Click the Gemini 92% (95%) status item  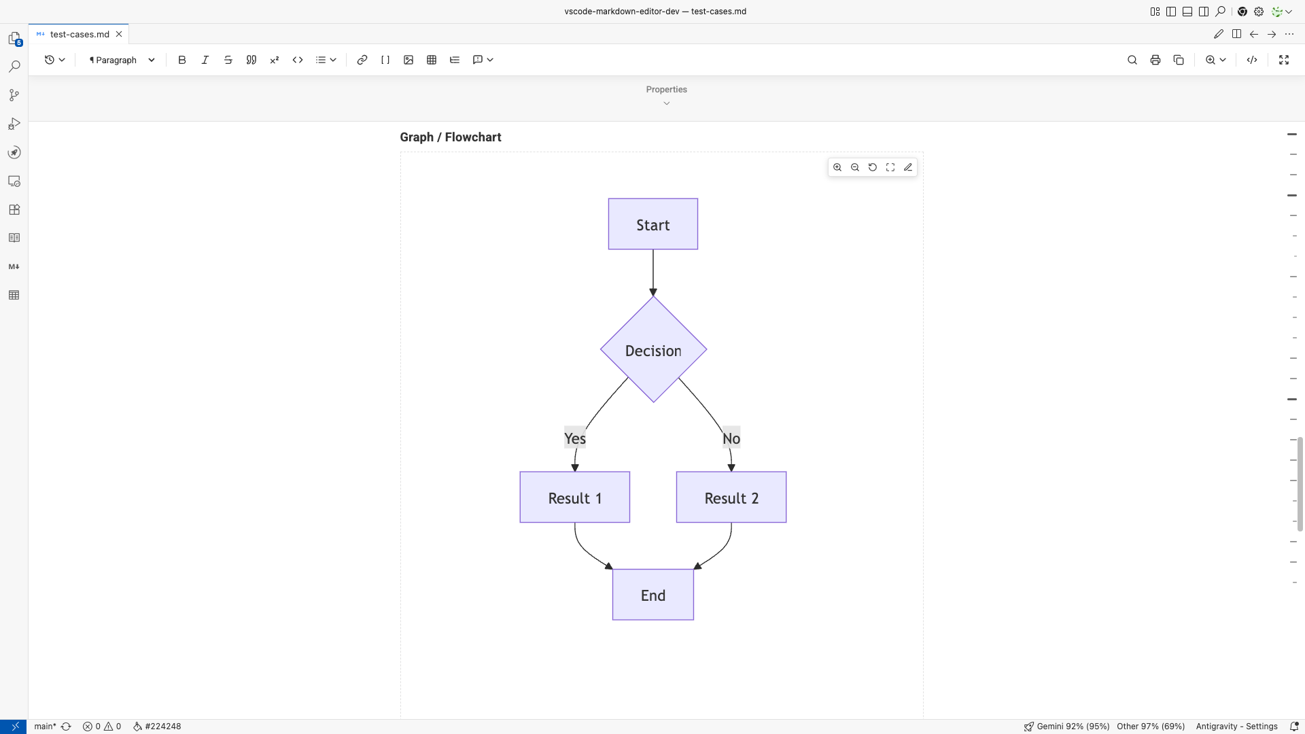[1066, 727]
